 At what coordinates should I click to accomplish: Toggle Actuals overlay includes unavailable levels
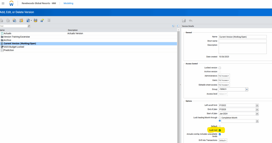pyautogui.click(x=220, y=134)
